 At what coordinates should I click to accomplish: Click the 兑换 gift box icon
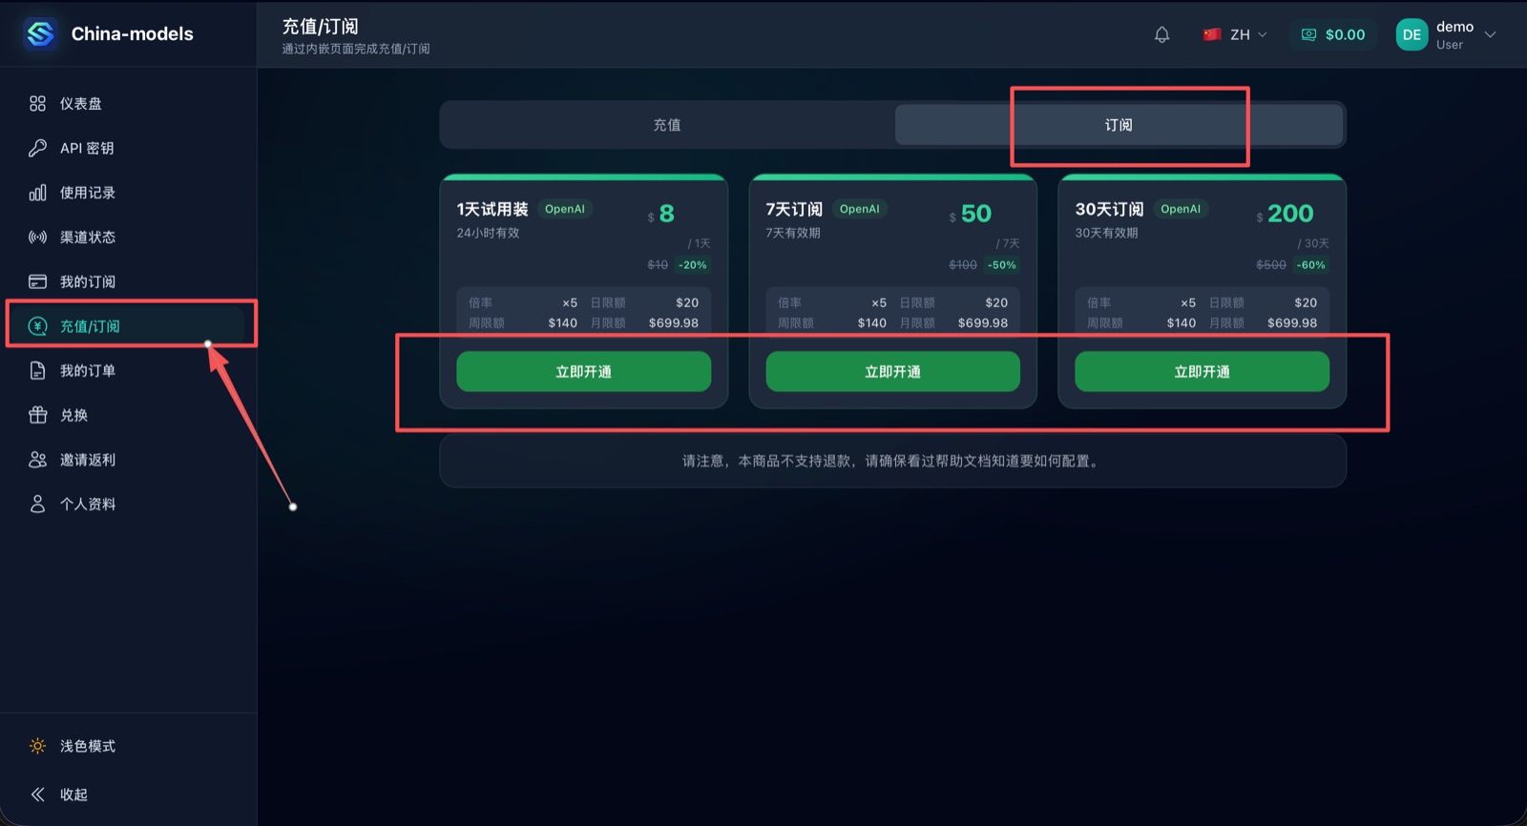(37, 415)
